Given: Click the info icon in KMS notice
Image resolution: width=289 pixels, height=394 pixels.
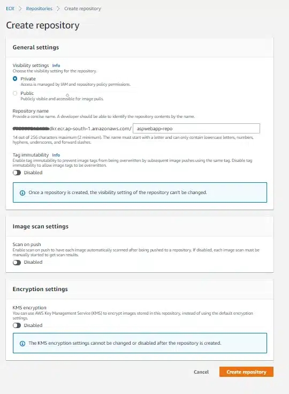Looking at the screenshot, I should (22, 343).
